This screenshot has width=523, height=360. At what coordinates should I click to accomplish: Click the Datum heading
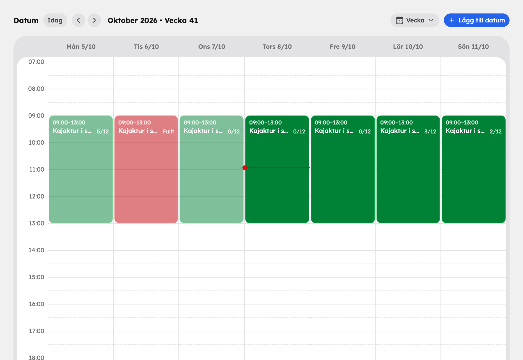pyautogui.click(x=26, y=20)
